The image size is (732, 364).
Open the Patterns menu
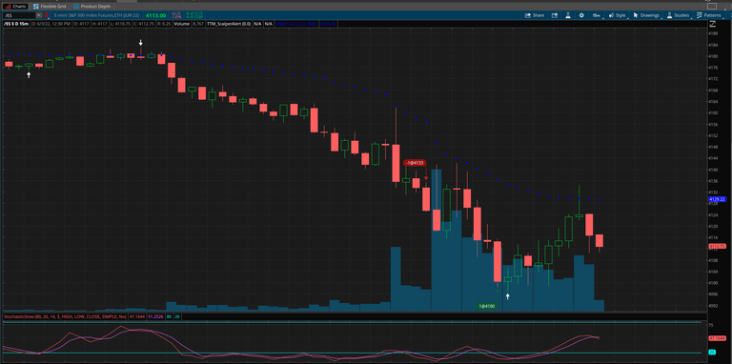click(x=709, y=15)
